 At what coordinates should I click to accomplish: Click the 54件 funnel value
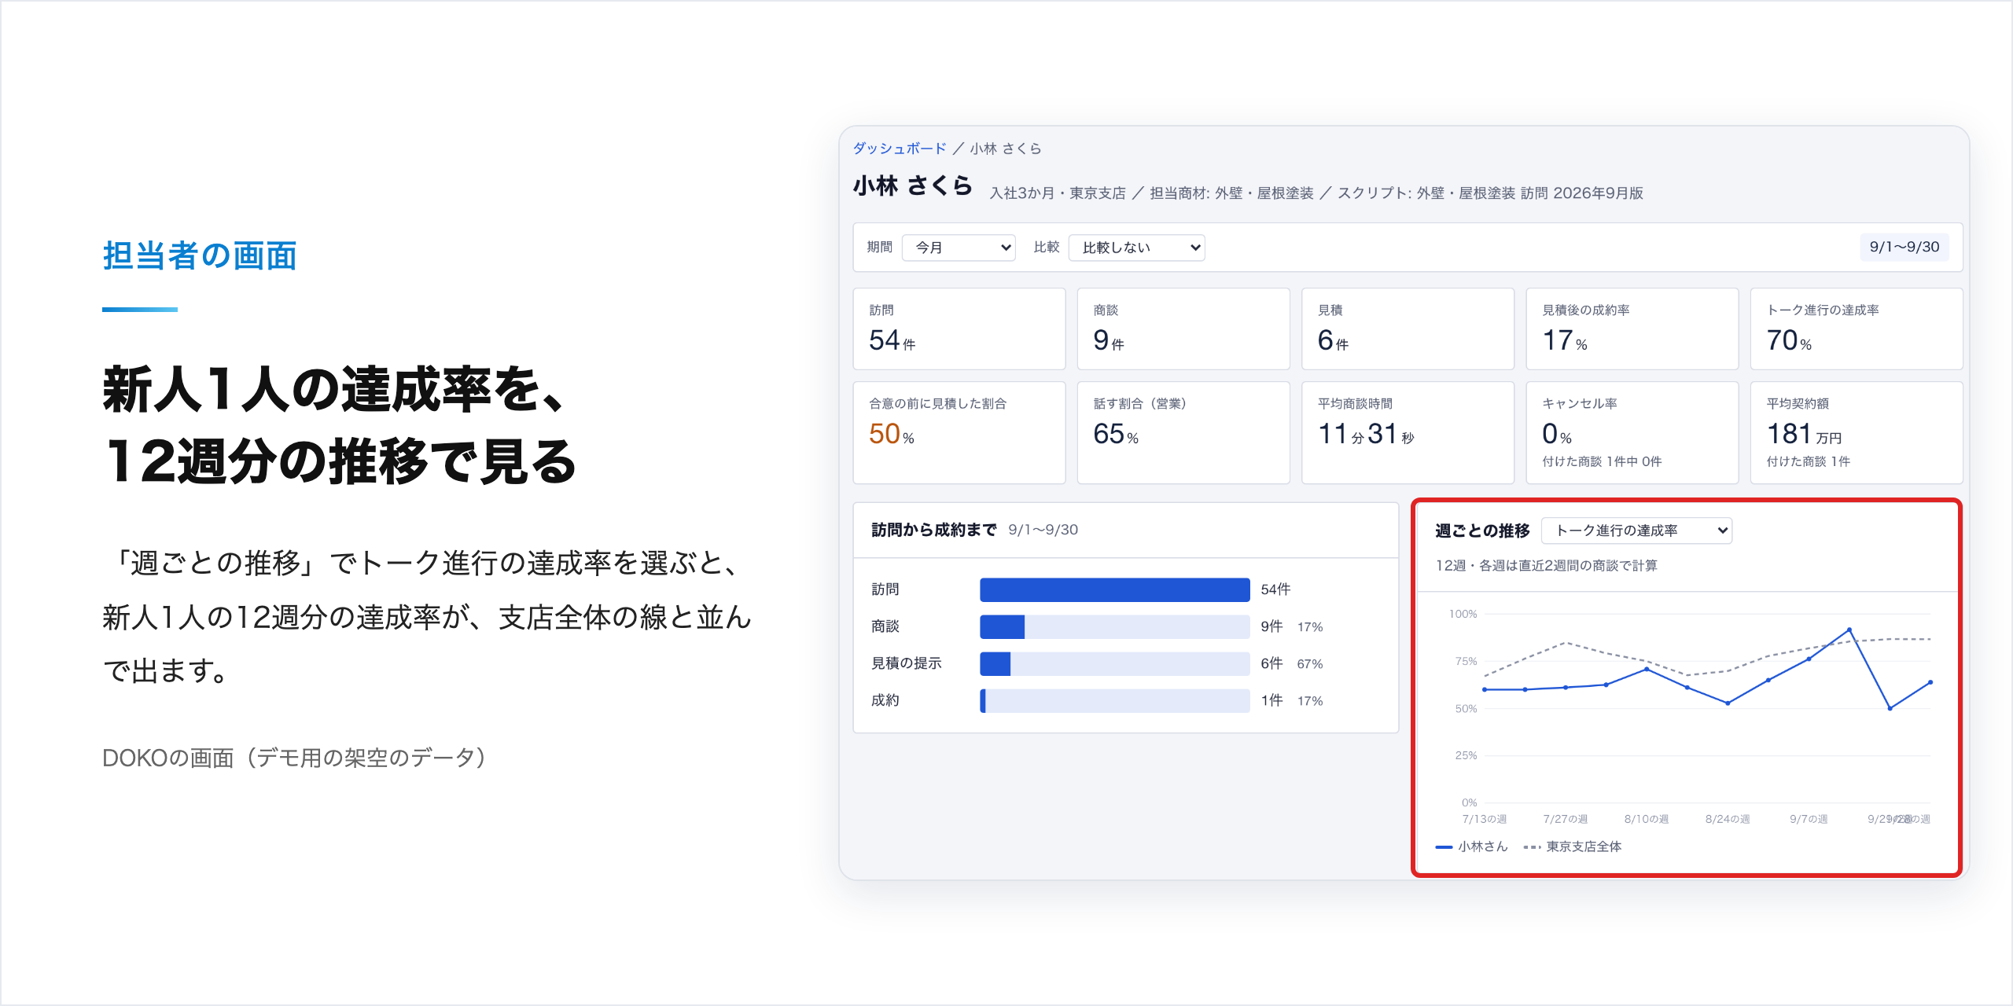[1275, 589]
